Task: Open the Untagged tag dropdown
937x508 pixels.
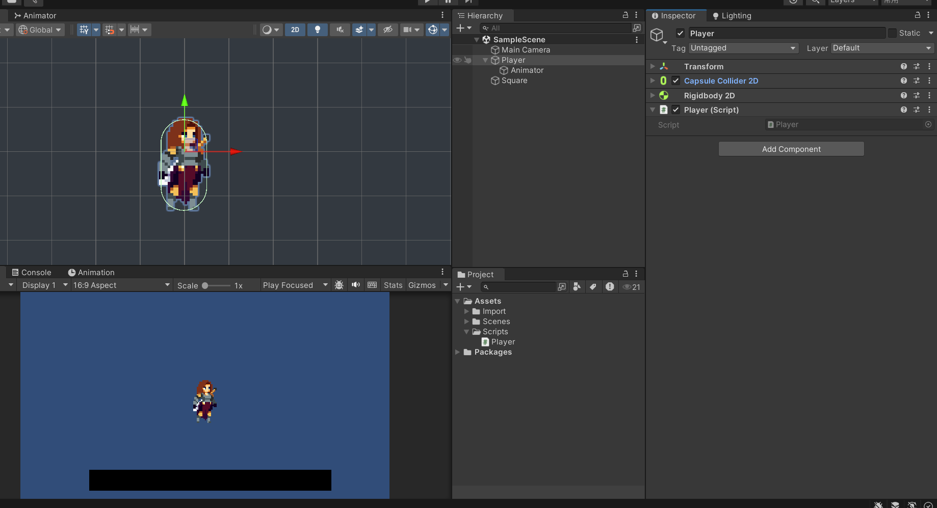Action: click(x=743, y=48)
